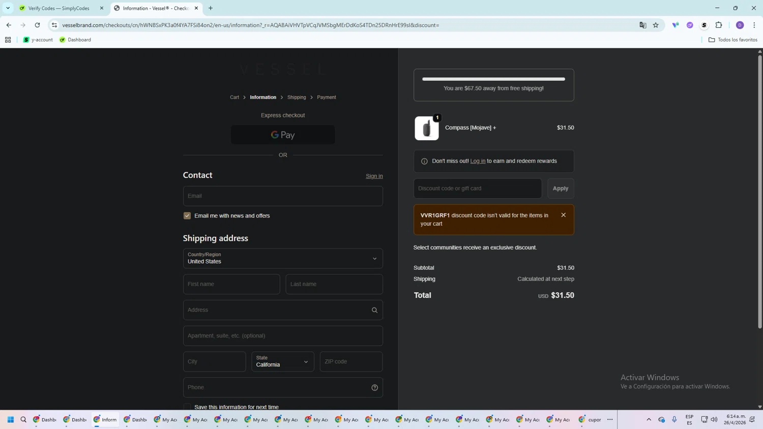Click the Shipping breadcrumb step

coord(297,97)
